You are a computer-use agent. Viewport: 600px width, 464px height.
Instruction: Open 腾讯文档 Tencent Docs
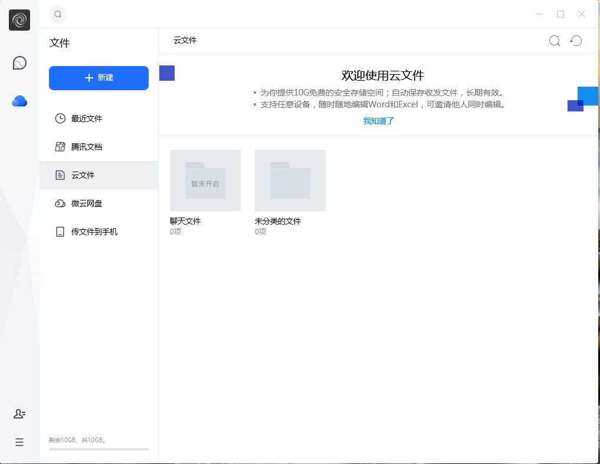click(x=99, y=147)
